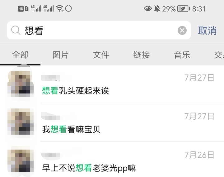
Task: Tap the third result's avatar thumbnail
Action: [x=21, y=160]
